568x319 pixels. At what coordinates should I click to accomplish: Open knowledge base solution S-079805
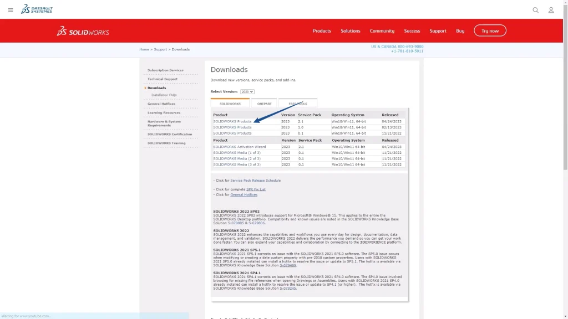(236, 223)
